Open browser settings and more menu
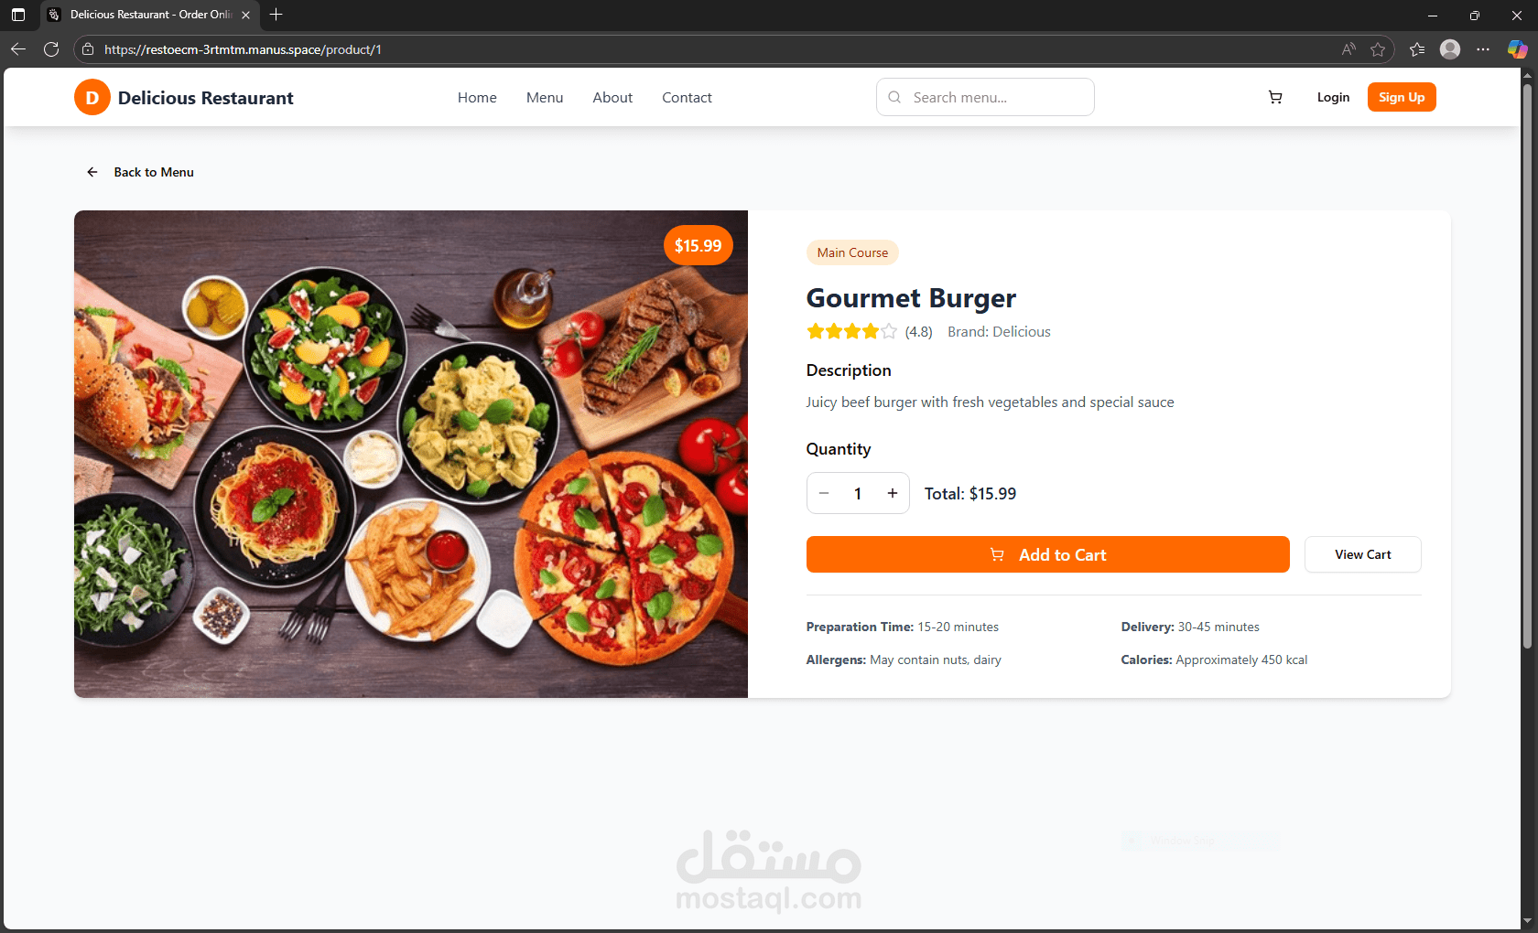 click(x=1483, y=49)
